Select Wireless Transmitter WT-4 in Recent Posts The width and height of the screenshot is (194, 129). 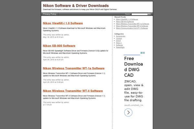coord(132,26)
